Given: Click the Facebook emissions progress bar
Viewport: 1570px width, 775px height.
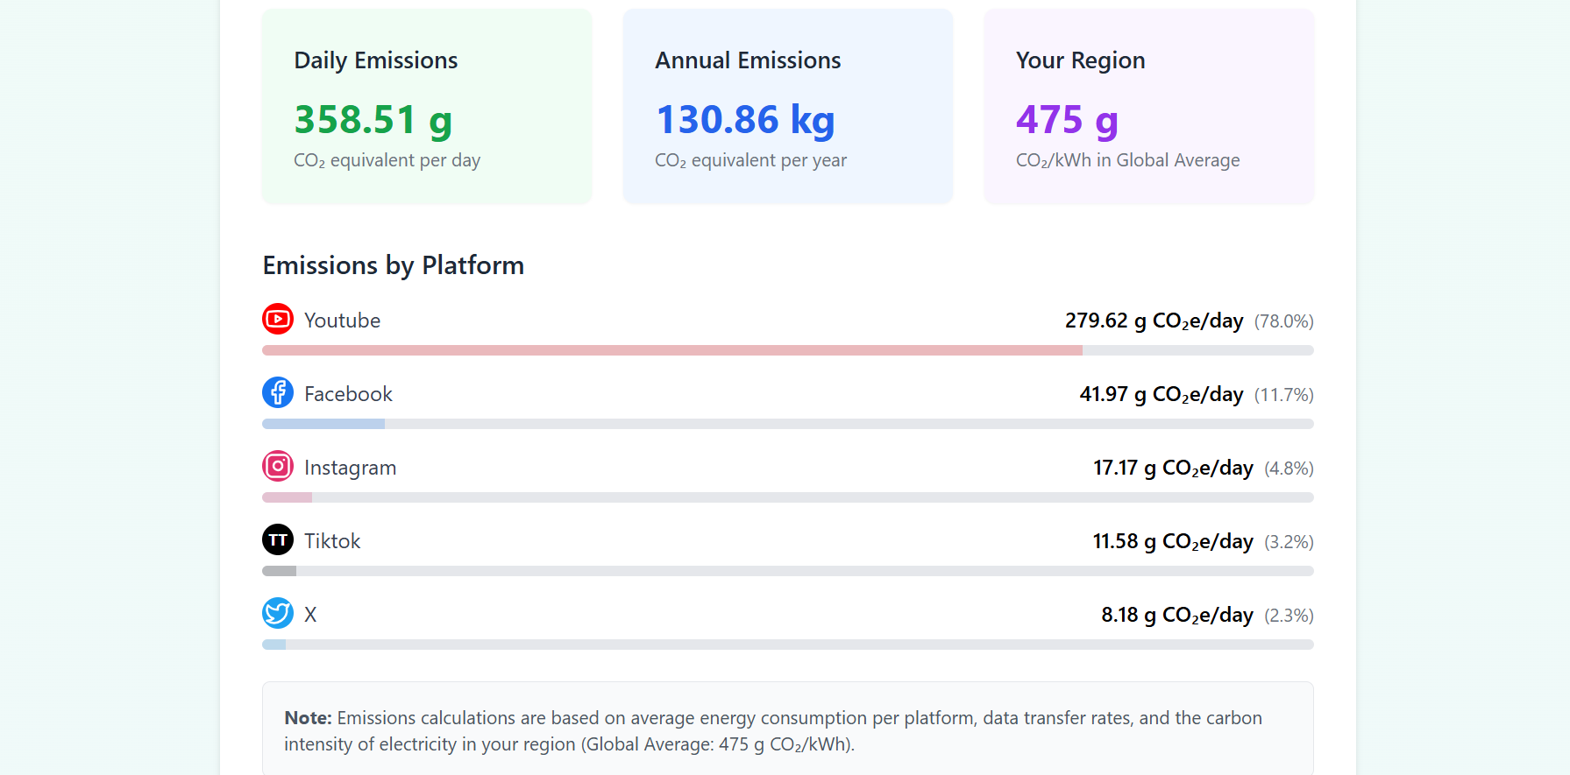Looking at the screenshot, I should (x=787, y=424).
